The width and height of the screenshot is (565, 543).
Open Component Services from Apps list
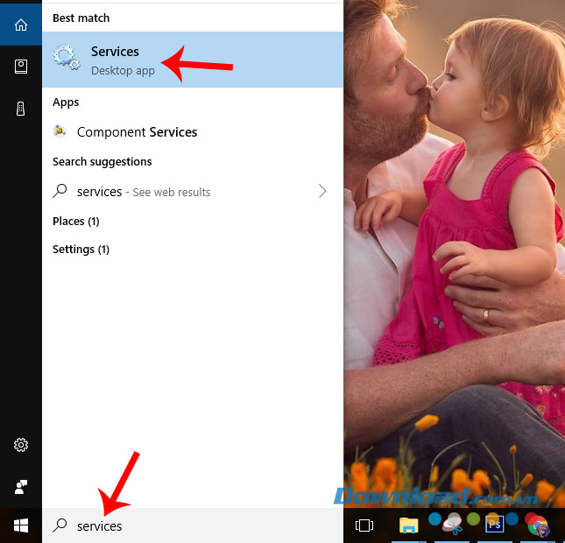coord(193,132)
